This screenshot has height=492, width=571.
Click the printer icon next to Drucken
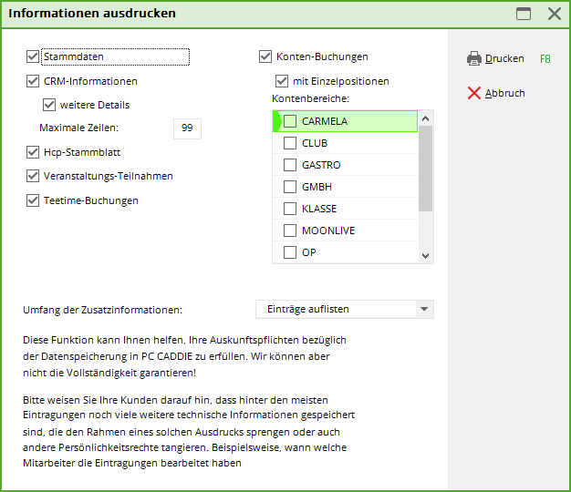pos(473,58)
